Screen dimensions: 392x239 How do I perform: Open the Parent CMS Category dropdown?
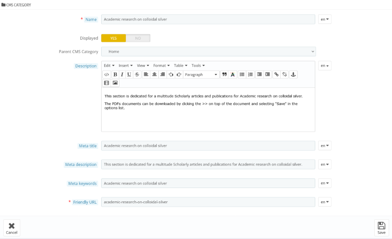coord(208,51)
